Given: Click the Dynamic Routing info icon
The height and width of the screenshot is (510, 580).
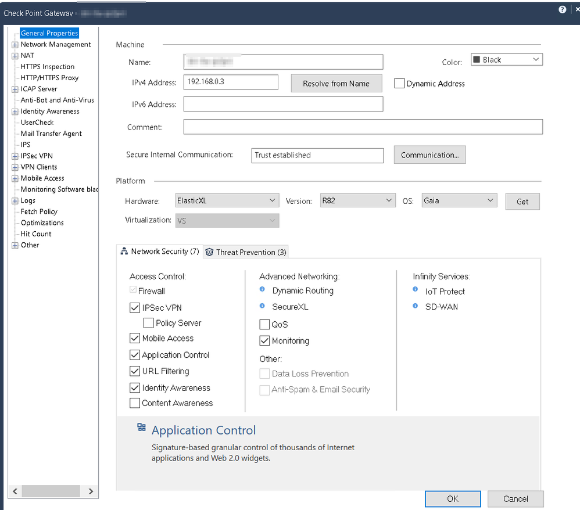Looking at the screenshot, I should pyautogui.click(x=262, y=289).
